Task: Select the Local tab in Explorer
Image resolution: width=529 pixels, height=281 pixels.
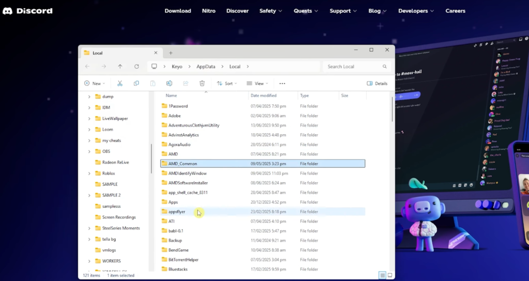Action: [121, 53]
